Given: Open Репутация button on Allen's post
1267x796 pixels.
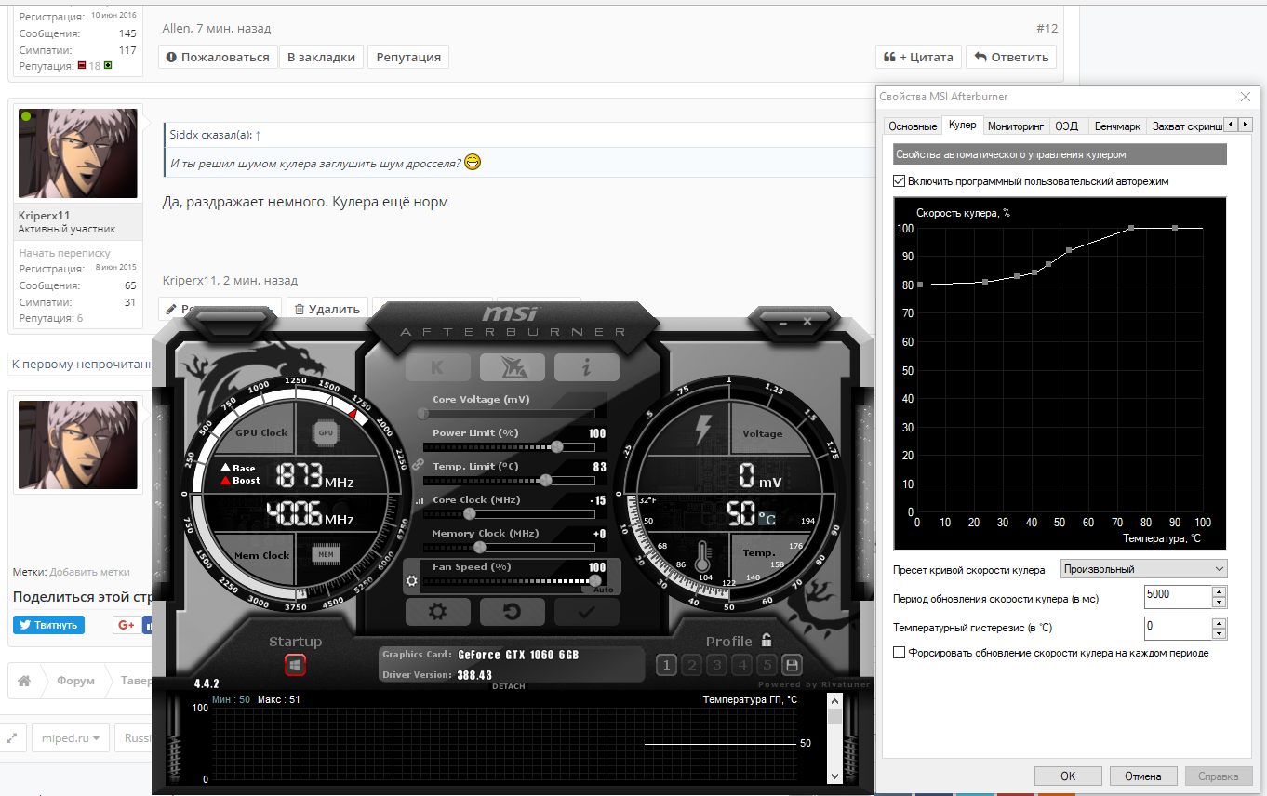Looking at the screenshot, I should [408, 57].
